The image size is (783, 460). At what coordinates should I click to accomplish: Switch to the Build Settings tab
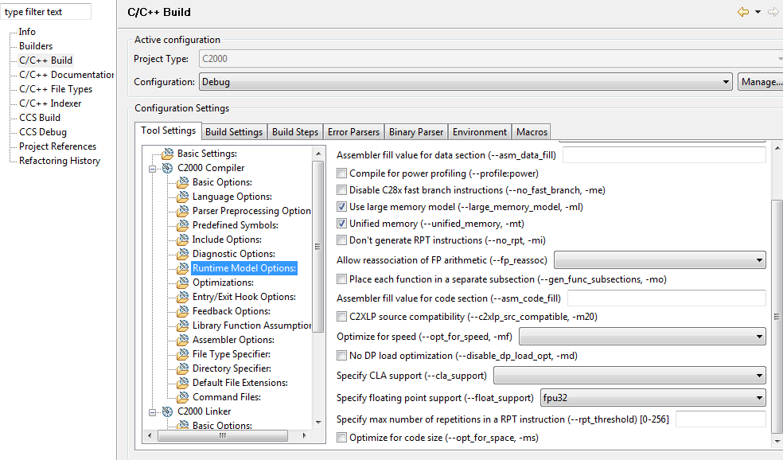(x=234, y=132)
